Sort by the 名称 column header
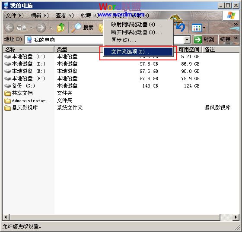Viewport: 242px width, 232px height. pyautogui.click(x=28, y=50)
